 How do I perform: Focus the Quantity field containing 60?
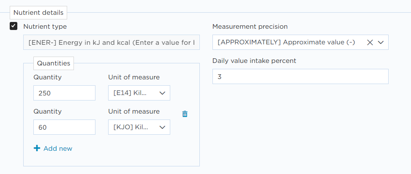click(64, 127)
